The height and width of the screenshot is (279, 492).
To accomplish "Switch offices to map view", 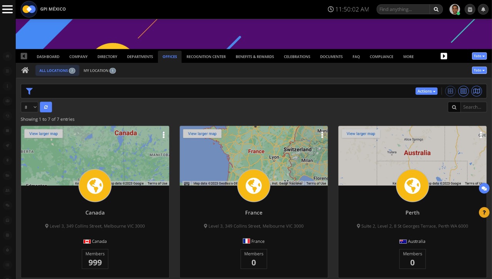I will pos(477,91).
